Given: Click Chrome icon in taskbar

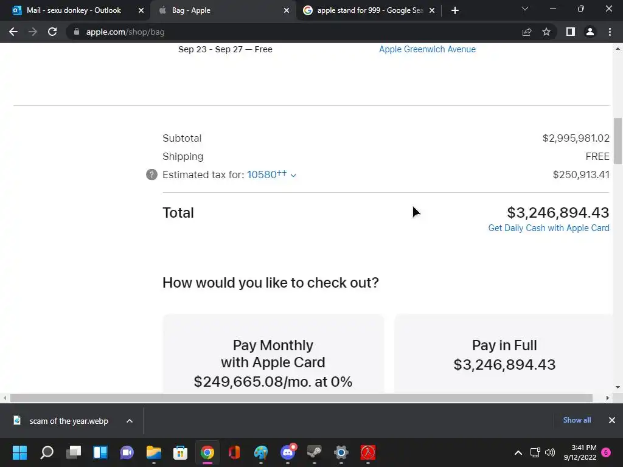Looking at the screenshot, I should pyautogui.click(x=207, y=452).
